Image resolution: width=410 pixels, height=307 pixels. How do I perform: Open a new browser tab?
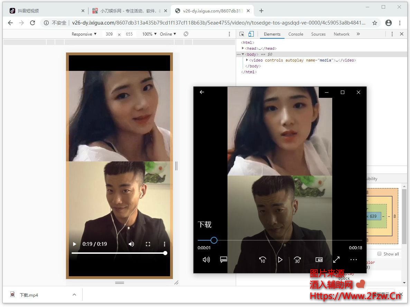coord(261,11)
